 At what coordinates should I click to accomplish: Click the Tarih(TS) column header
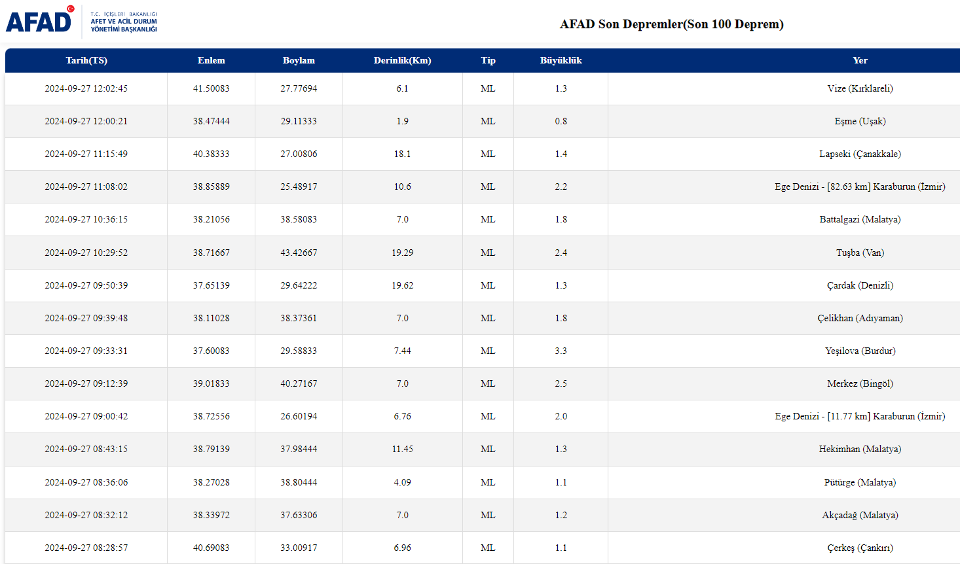(x=86, y=60)
